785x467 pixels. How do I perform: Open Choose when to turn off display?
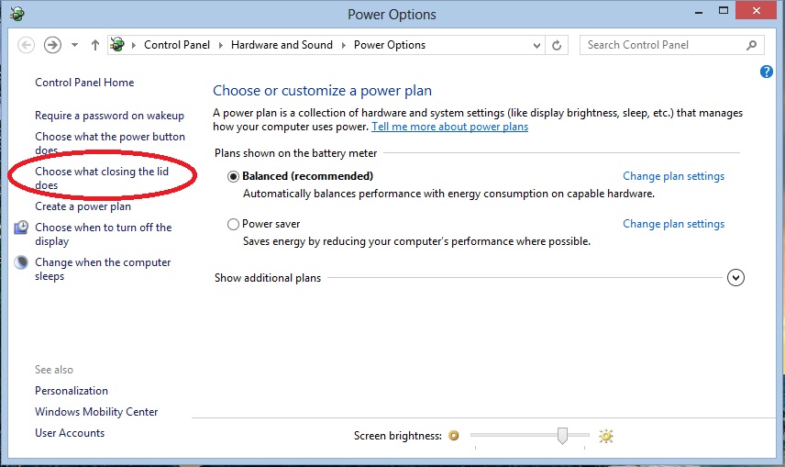click(103, 235)
